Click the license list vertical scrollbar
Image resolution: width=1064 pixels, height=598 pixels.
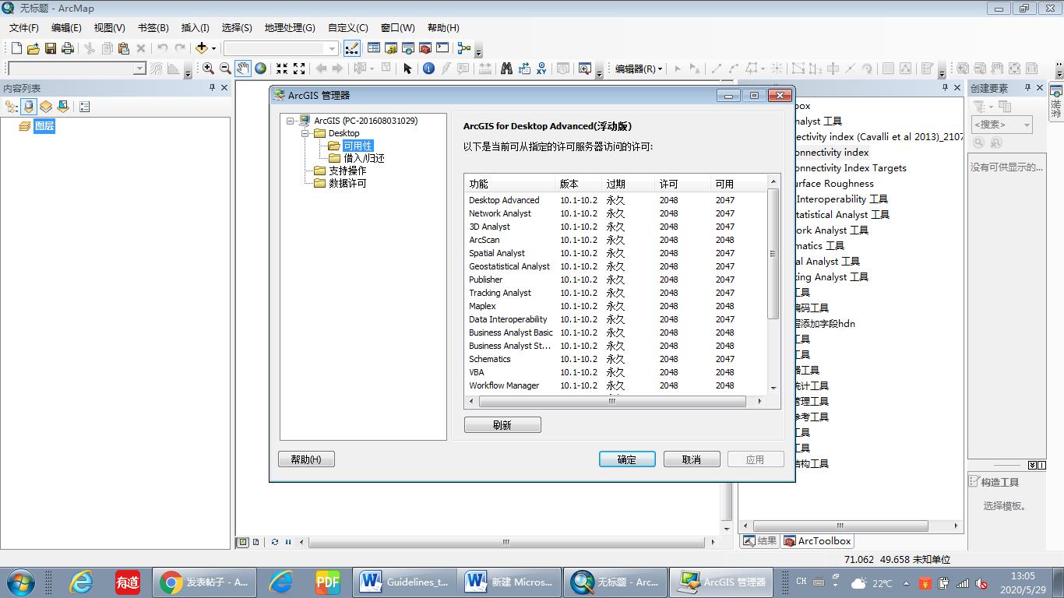[773, 253]
